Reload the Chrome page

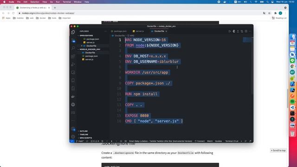point(13,13)
